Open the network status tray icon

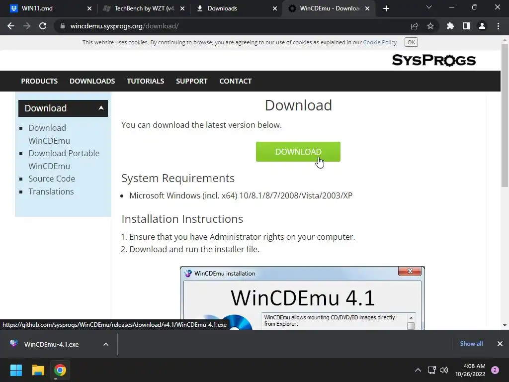(x=432, y=370)
